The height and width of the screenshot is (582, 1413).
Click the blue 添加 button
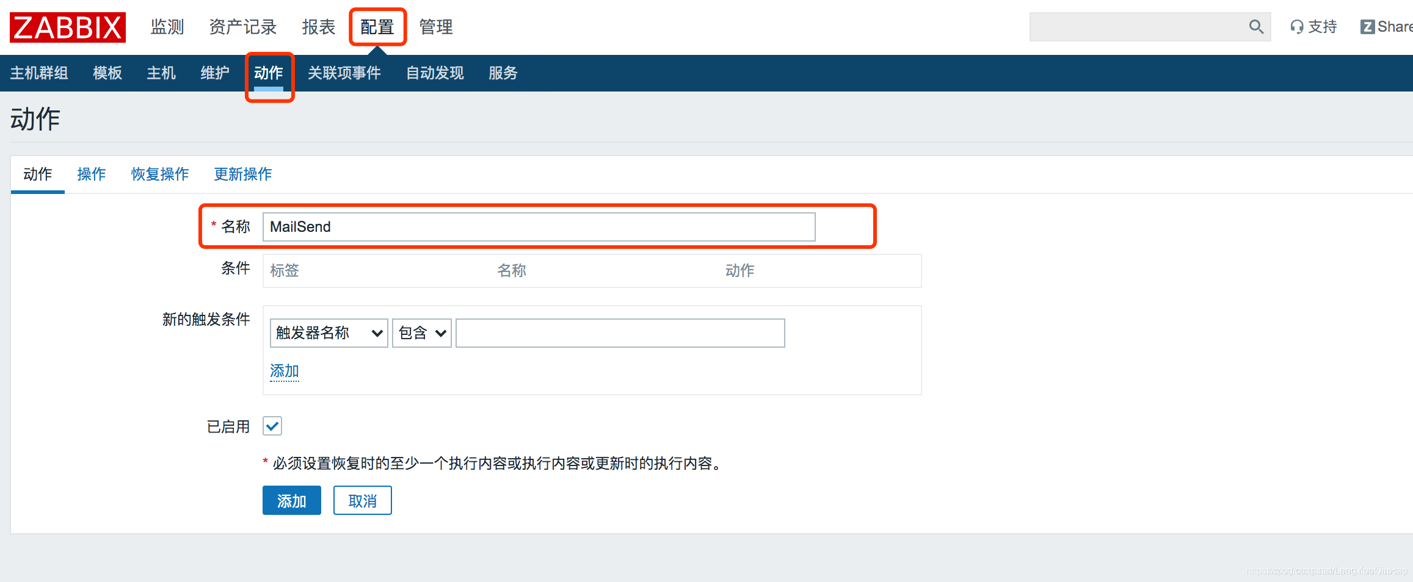[292, 500]
